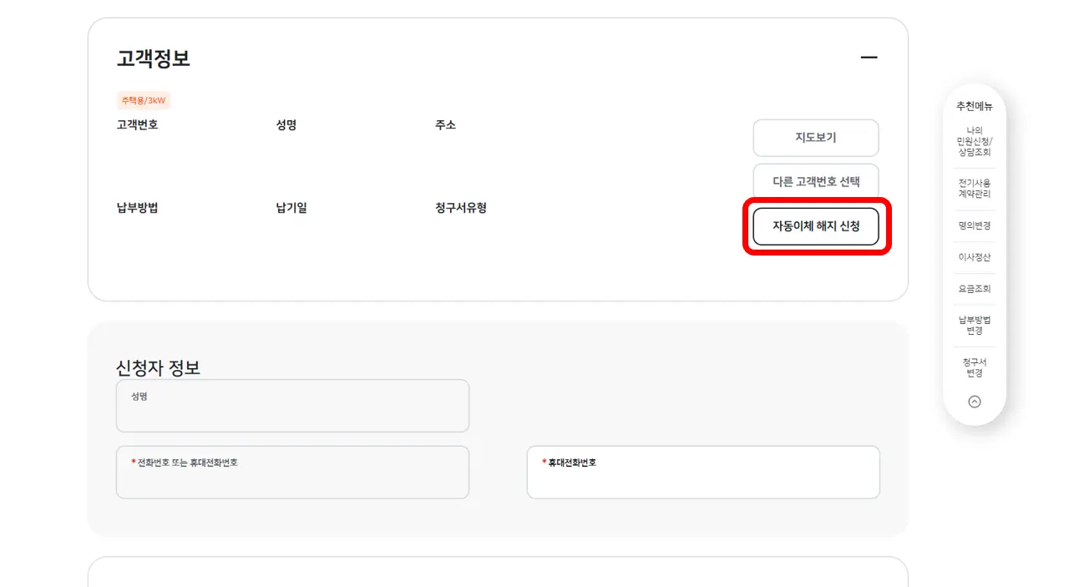Select 납부방법 변경 menu item
Image resolution: width=1069 pixels, height=587 pixels.
(974, 325)
